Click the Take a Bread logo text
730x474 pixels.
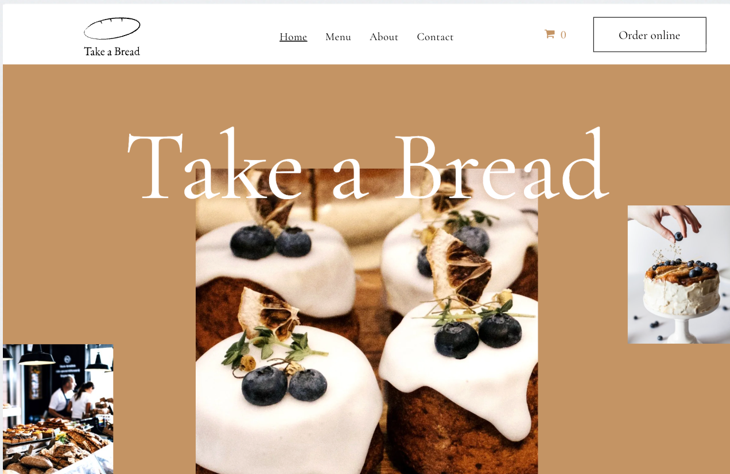(x=112, y=51)
